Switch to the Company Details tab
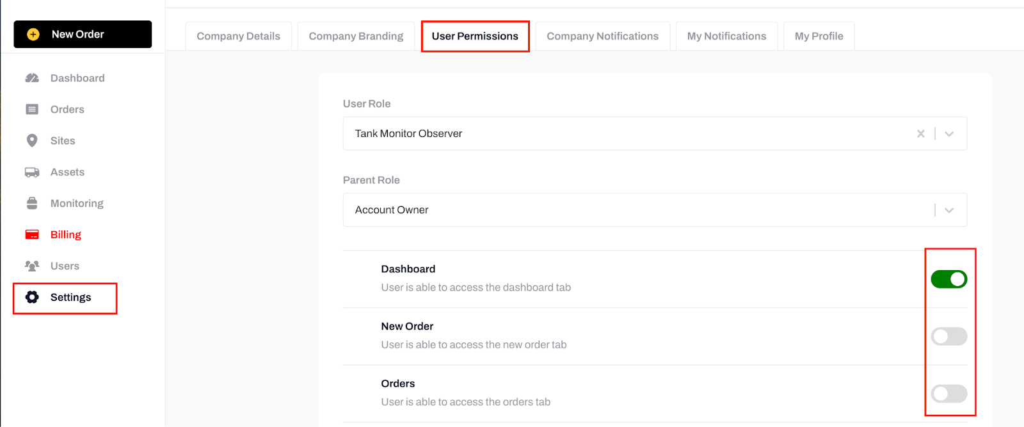Screen dimensions: 1024x427 click(x=238, y=36)
